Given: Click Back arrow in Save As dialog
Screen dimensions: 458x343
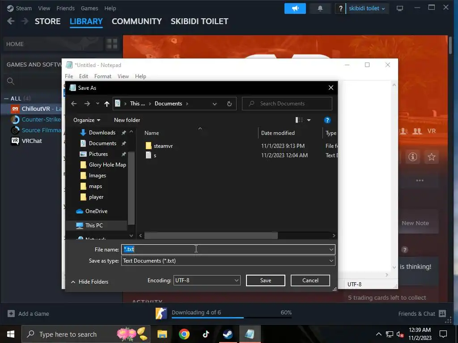Looking at the screenshot, I should pos(74,104).
